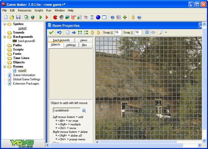
Task: Open Global Game Settings in tree
Action: click(x=26, y=79)
